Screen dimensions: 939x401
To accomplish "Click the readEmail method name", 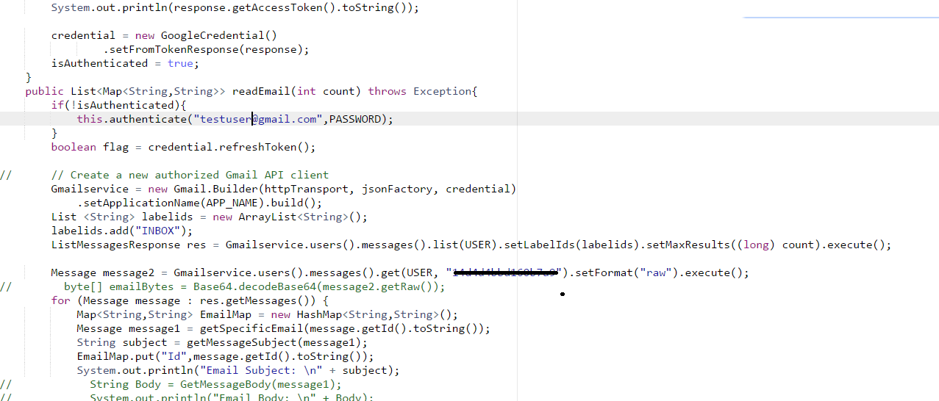I will 262,91.
